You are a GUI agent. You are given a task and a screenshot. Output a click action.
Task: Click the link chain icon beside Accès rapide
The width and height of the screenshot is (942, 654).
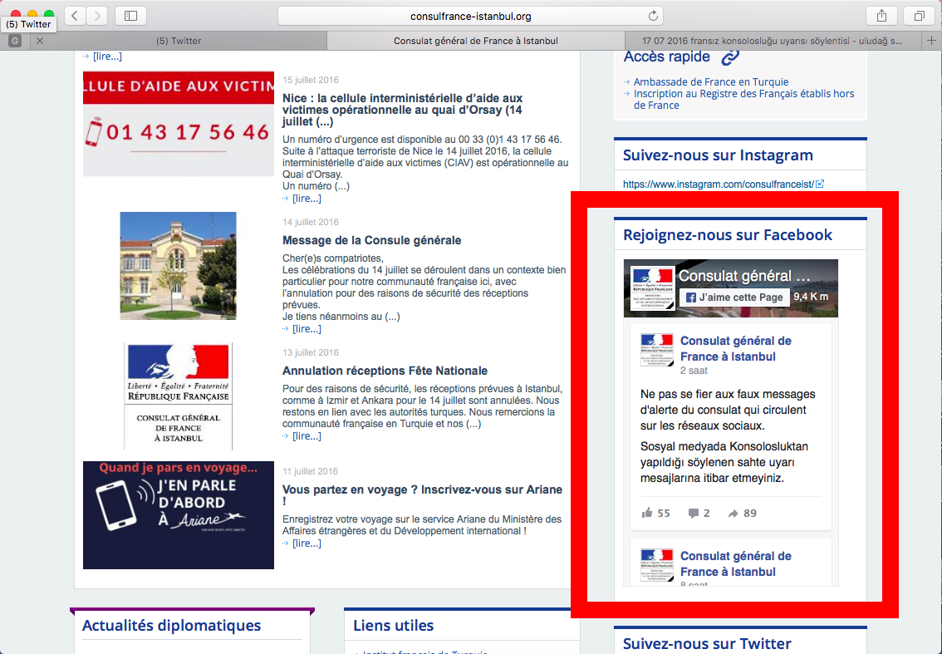pyautogui.click(x=730, y=57)
